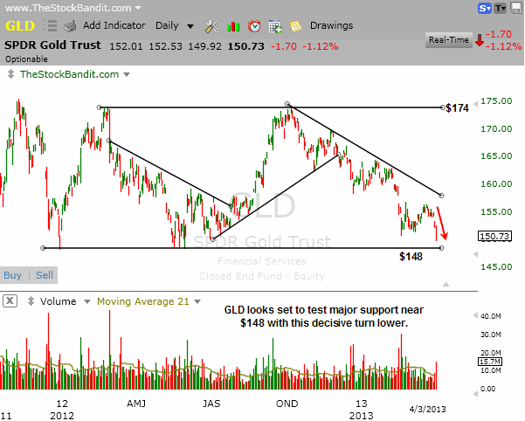The width and height of the screenshot is (525, 421).
Task: Click the candlestick chart style icon
Action: tap(233, 26)
